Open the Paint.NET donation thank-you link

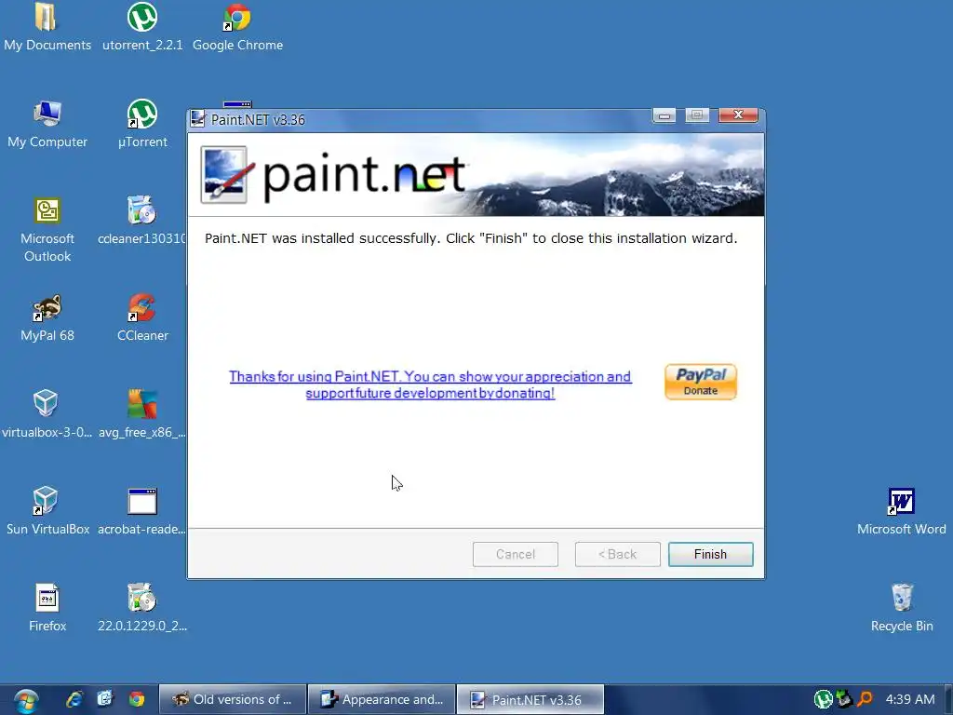430,384
